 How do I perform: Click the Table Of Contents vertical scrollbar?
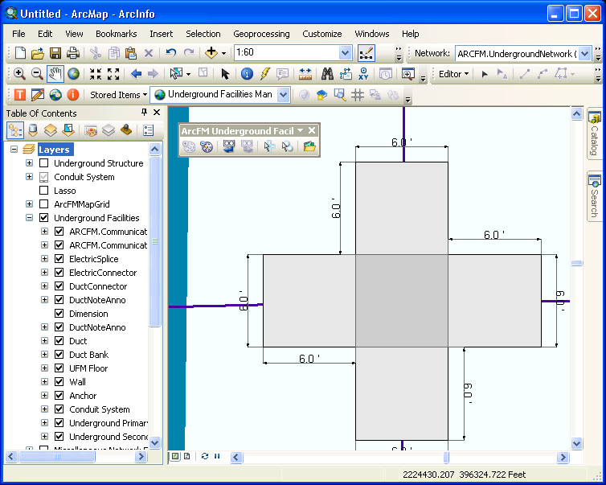pos(154,241)
